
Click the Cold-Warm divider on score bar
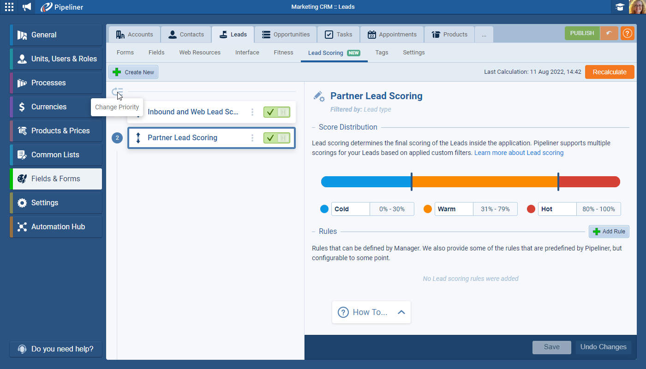pyautogui.click(x=411, y=182)
